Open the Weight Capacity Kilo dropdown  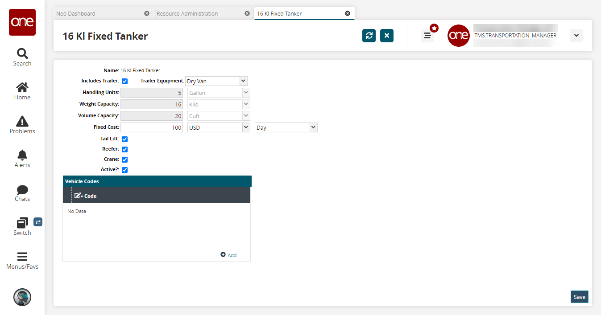[x=219, y=104]
